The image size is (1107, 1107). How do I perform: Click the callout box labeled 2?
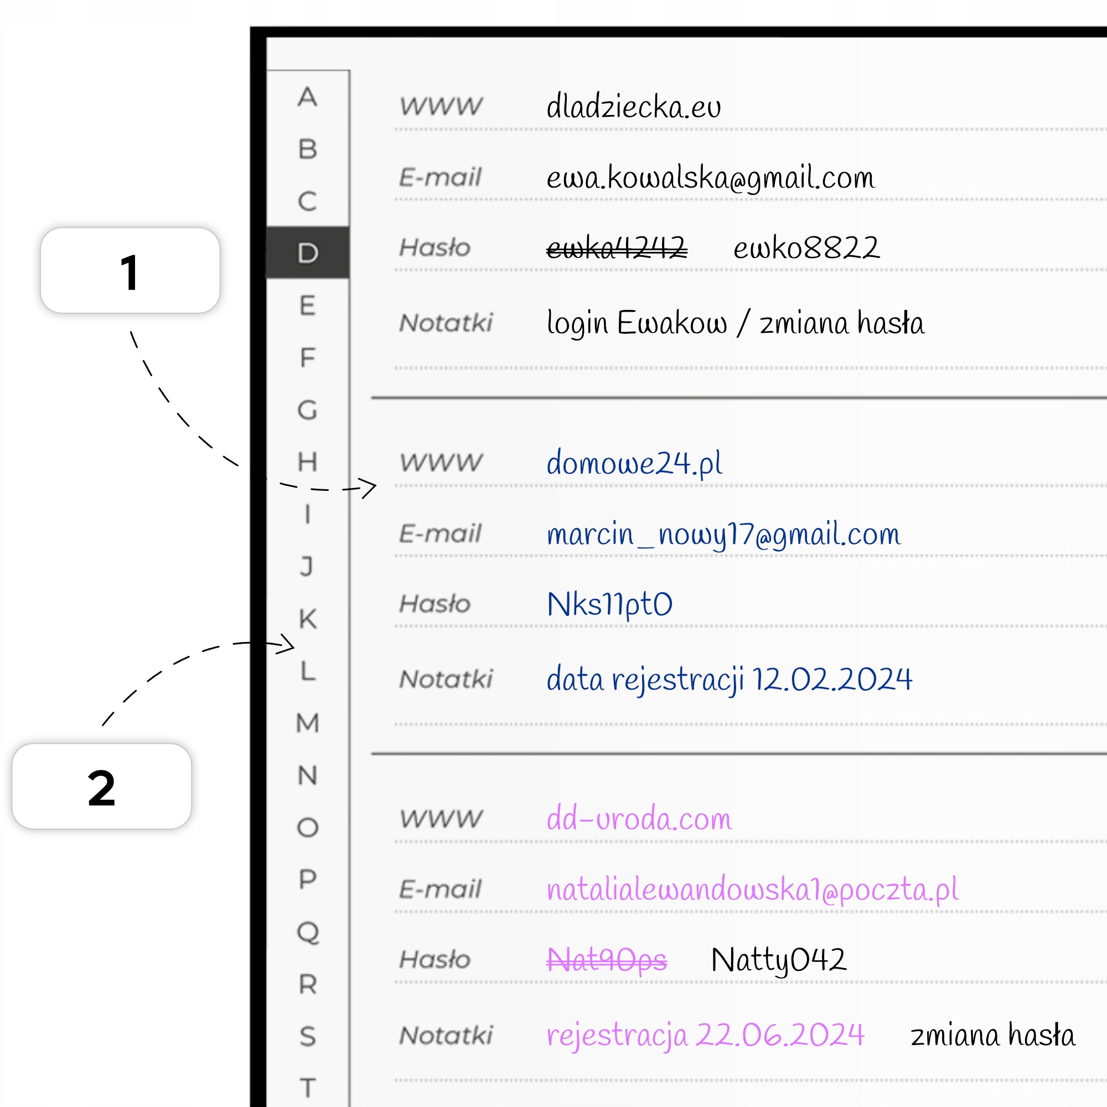(101, 786)
